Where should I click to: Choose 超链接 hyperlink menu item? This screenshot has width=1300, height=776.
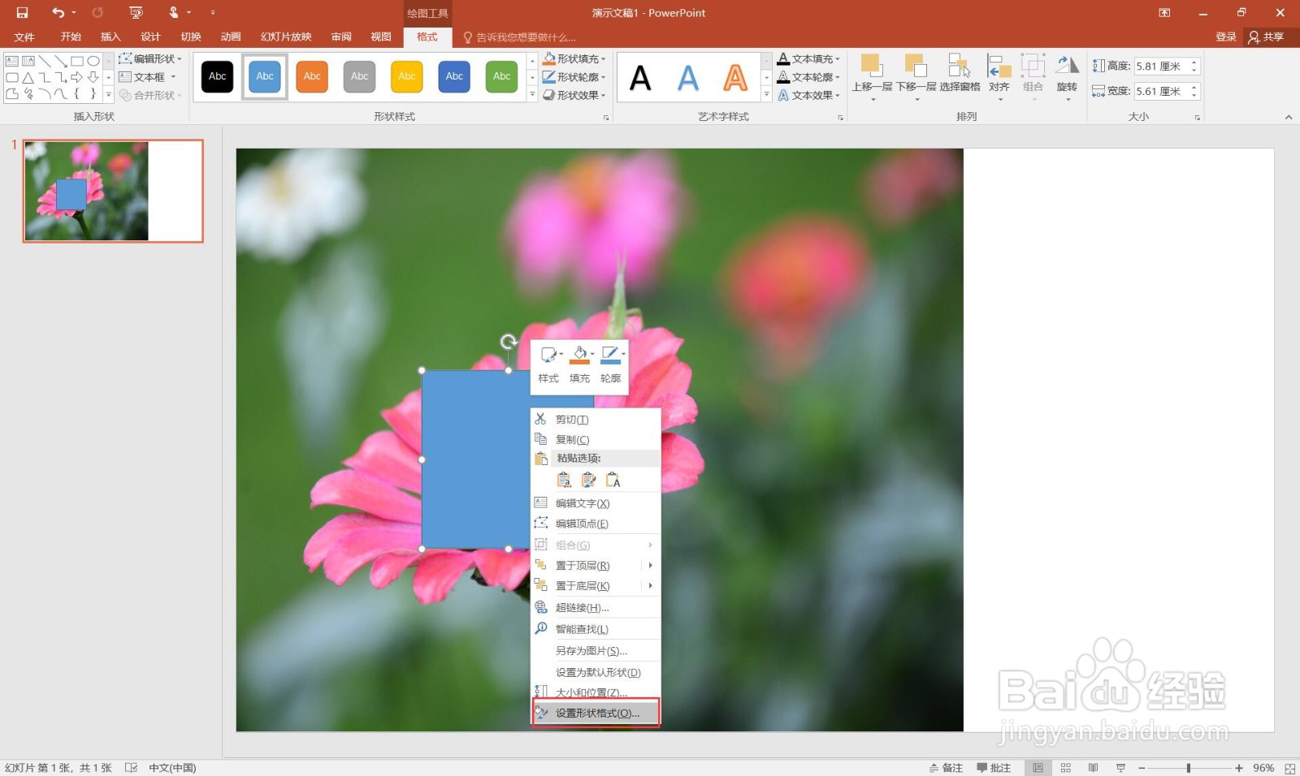(596, 607)
